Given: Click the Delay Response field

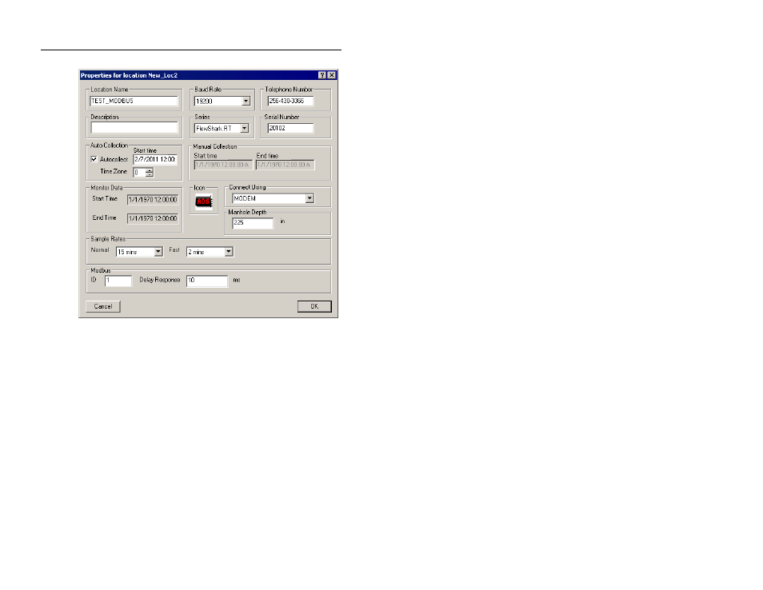Looking at the screenshot, I should [207, 281].
